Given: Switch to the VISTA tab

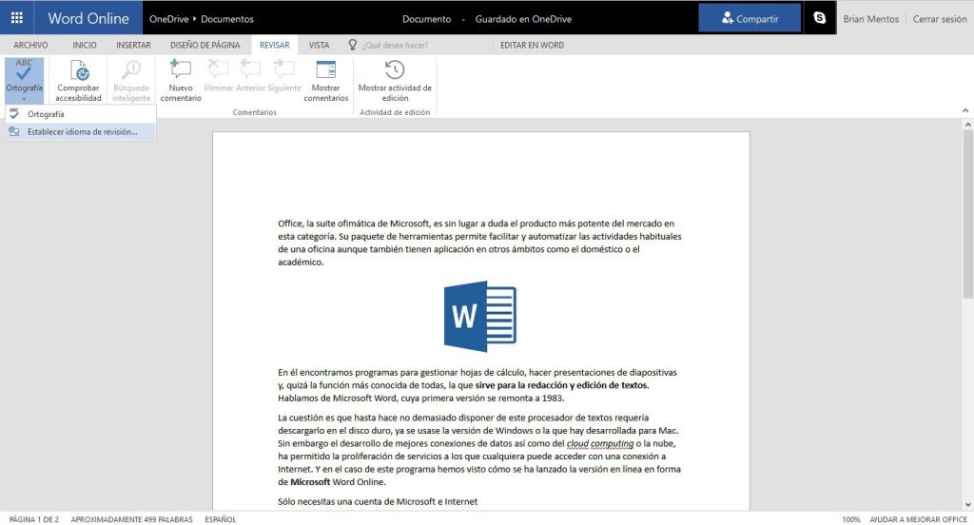Looking at the screenshot, I should [319, 45].
